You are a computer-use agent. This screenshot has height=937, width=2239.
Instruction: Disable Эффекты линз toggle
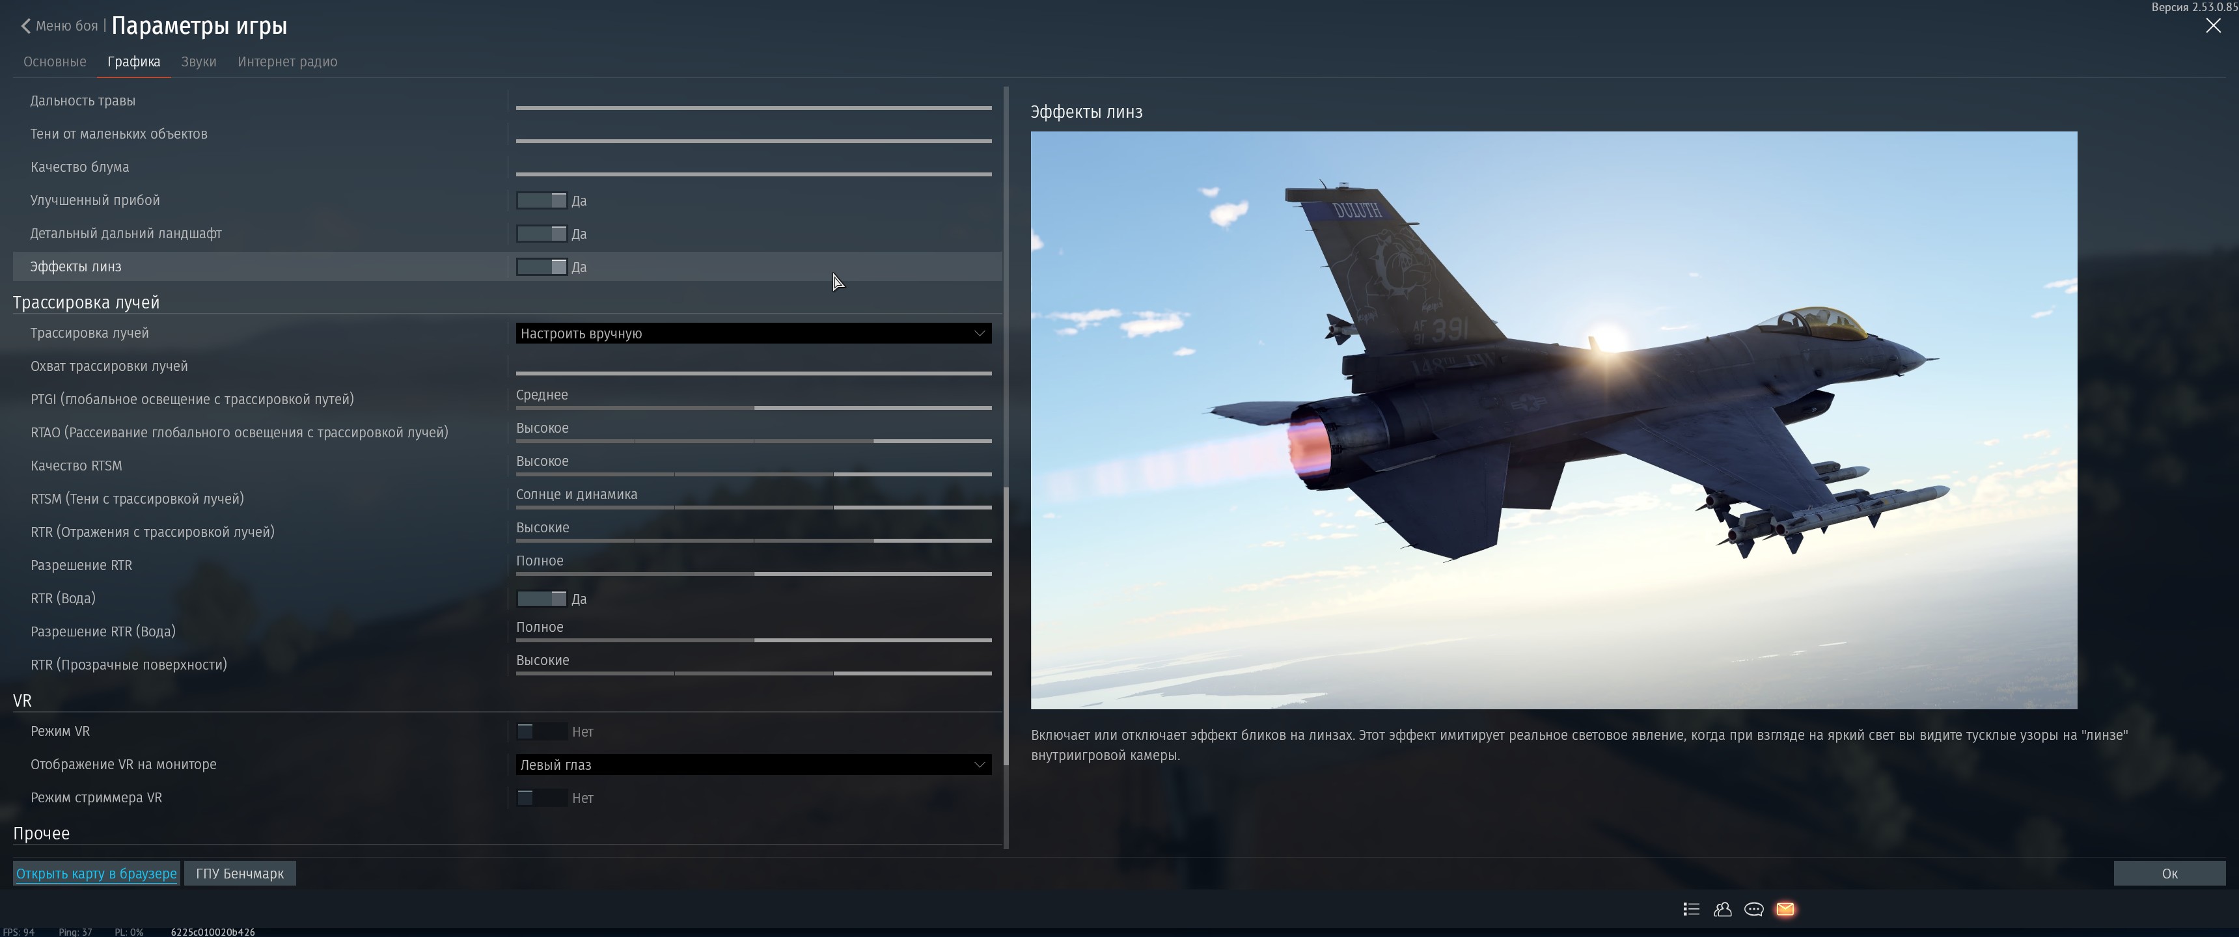542,267
